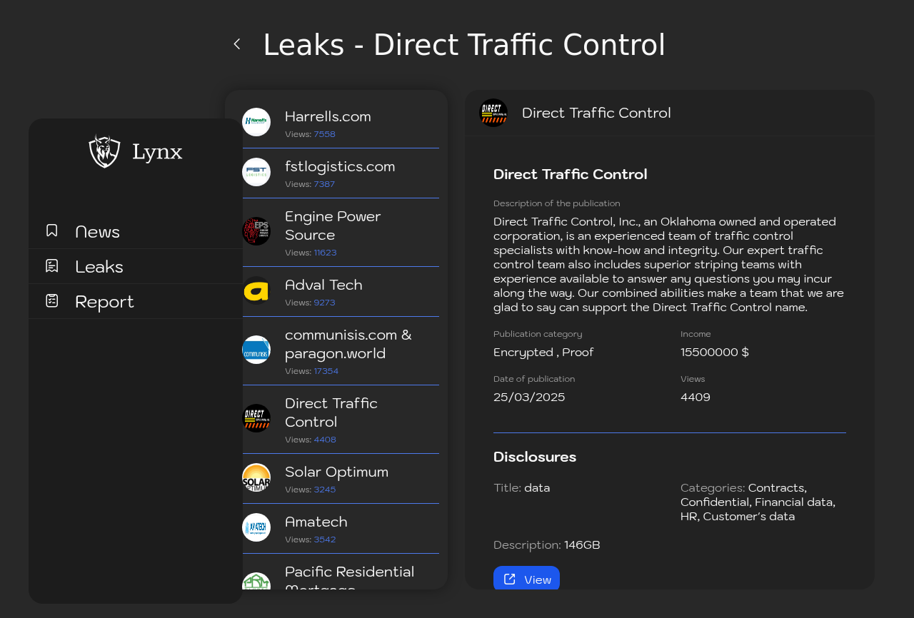Click Harrells.com views count 7558
914x618 pixels.
[324, 134]
